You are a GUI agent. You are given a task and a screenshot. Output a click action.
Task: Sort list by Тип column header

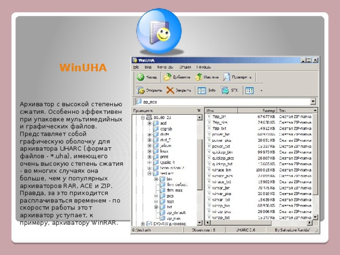295,110
